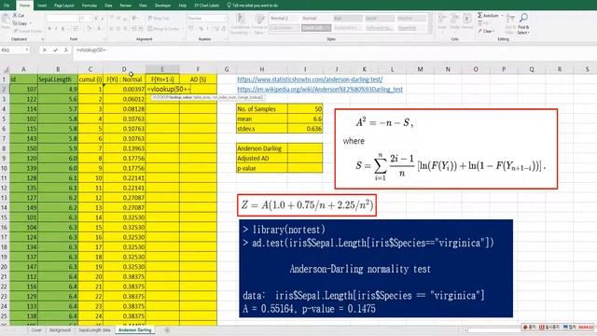
Task: Expand the cell Styles gallery
Action: (430, 31)
